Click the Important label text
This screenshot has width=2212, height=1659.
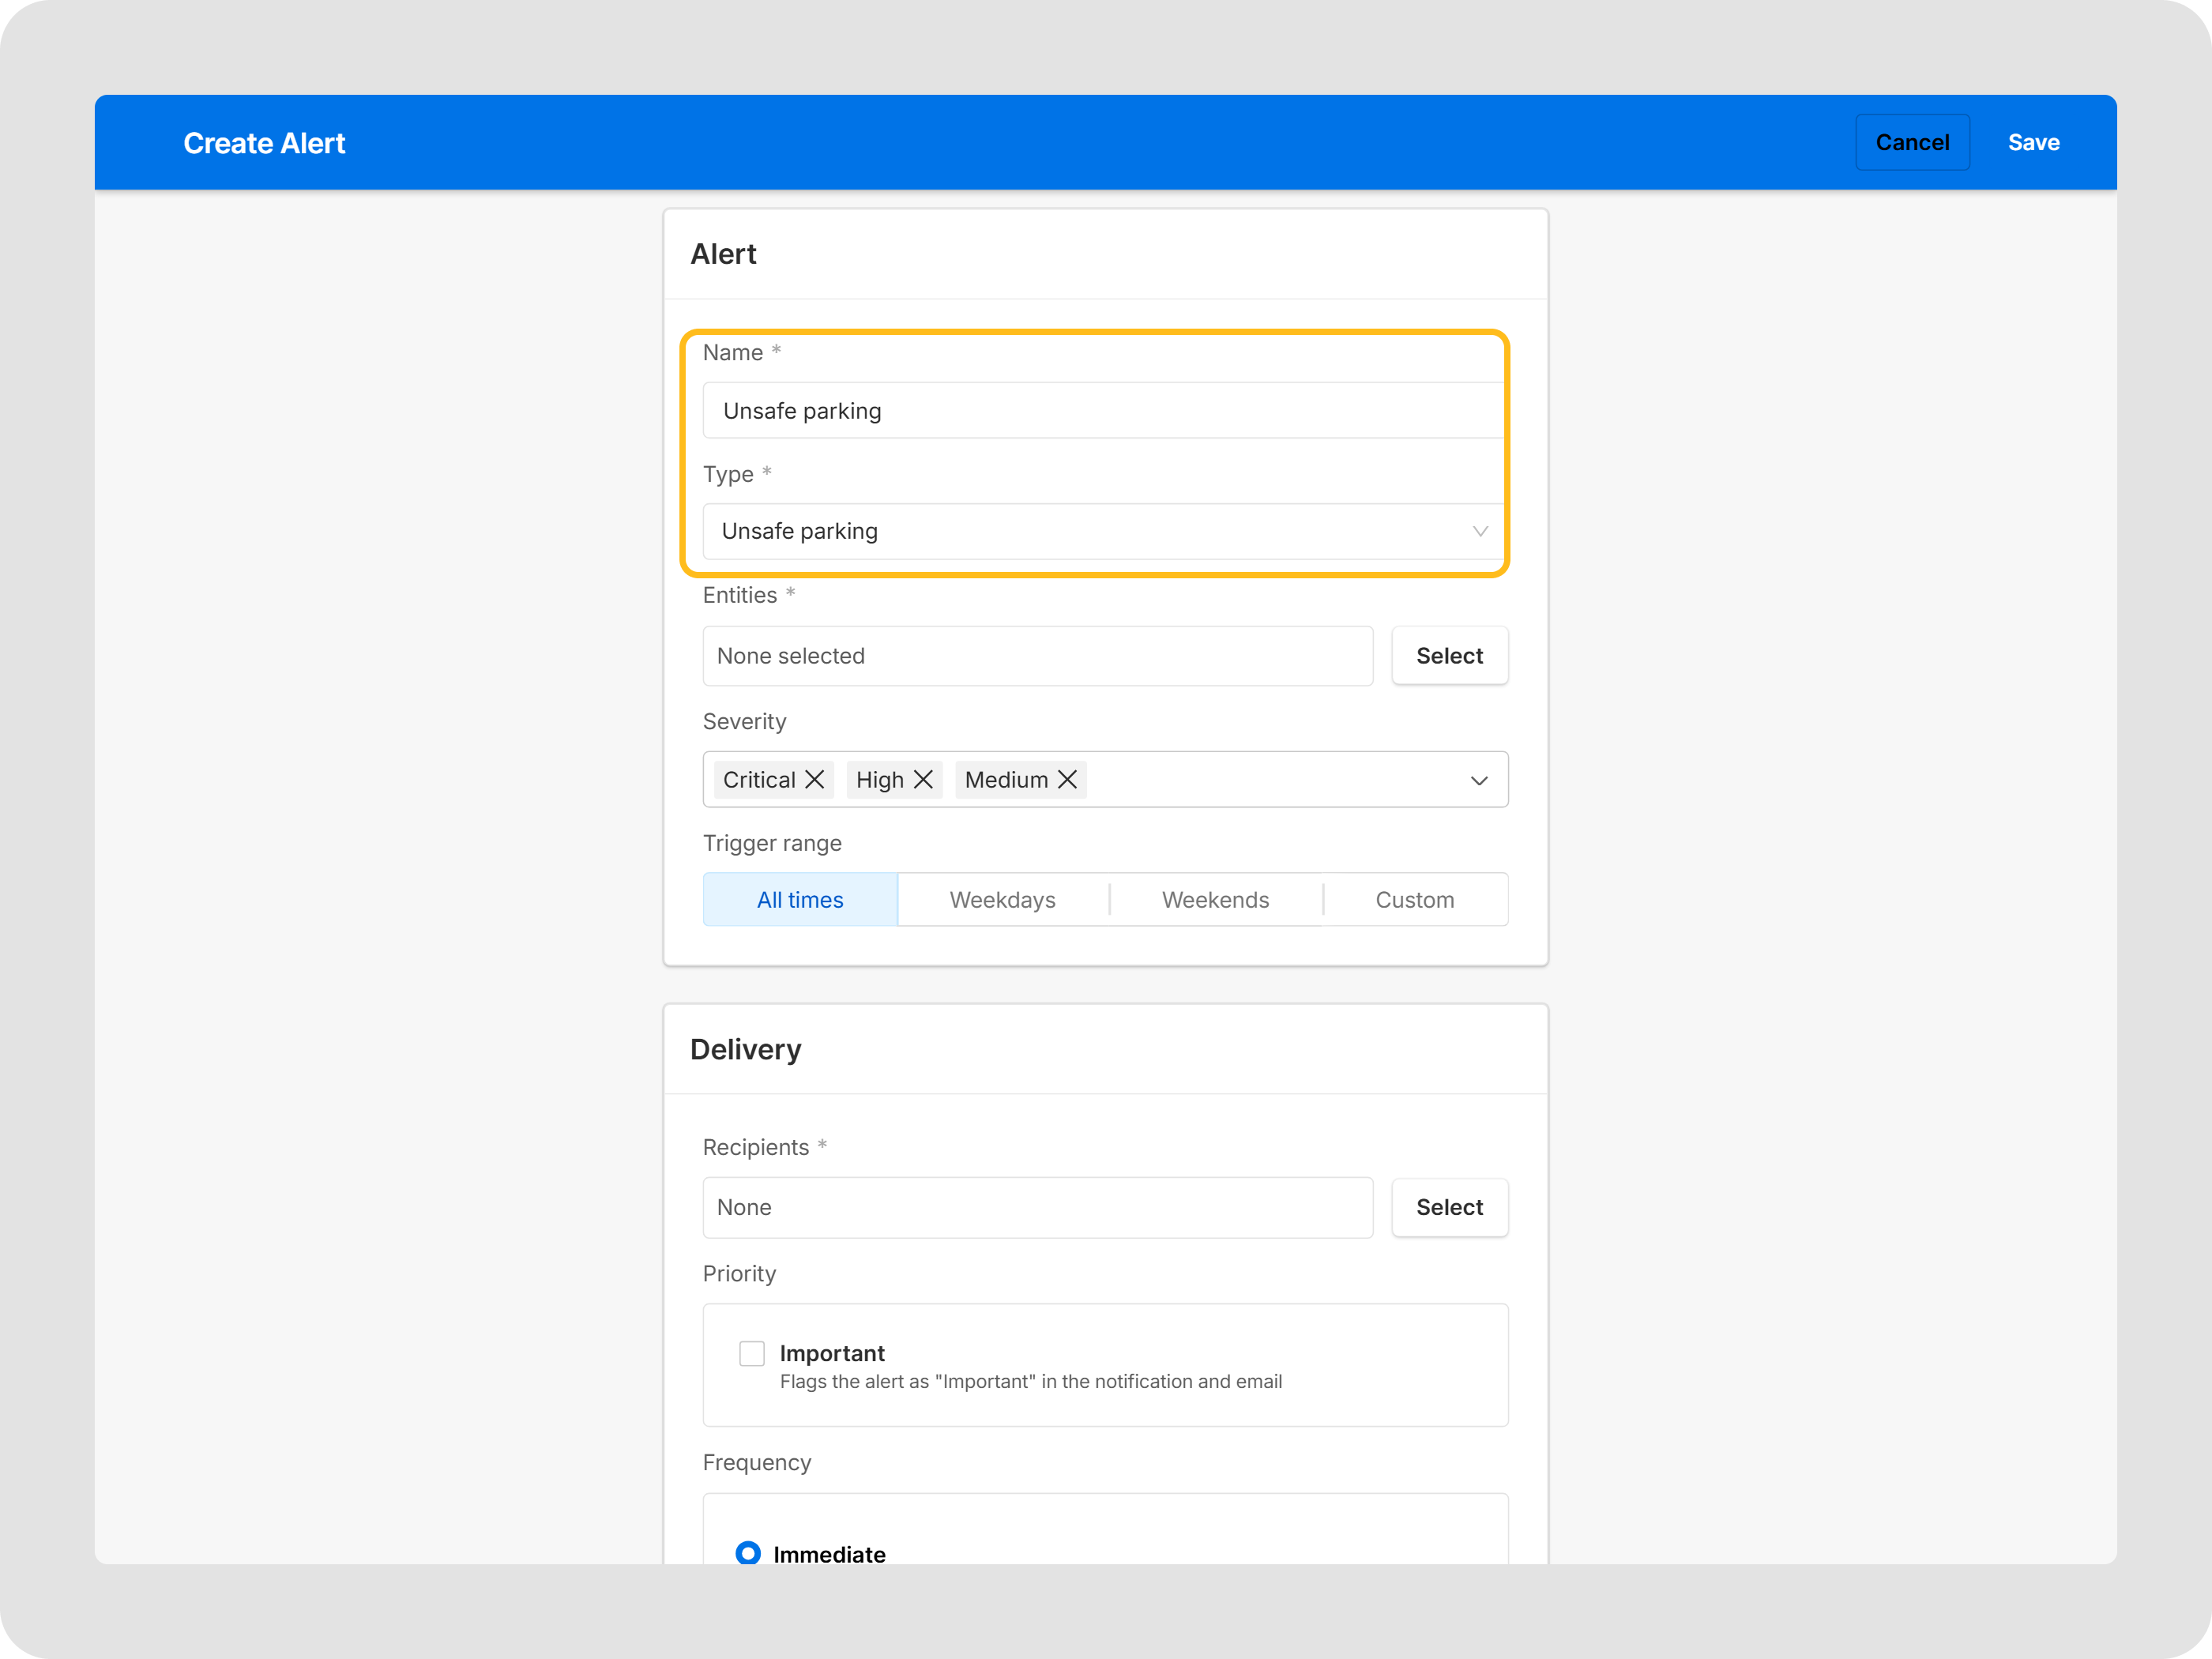coord(832,1353)
